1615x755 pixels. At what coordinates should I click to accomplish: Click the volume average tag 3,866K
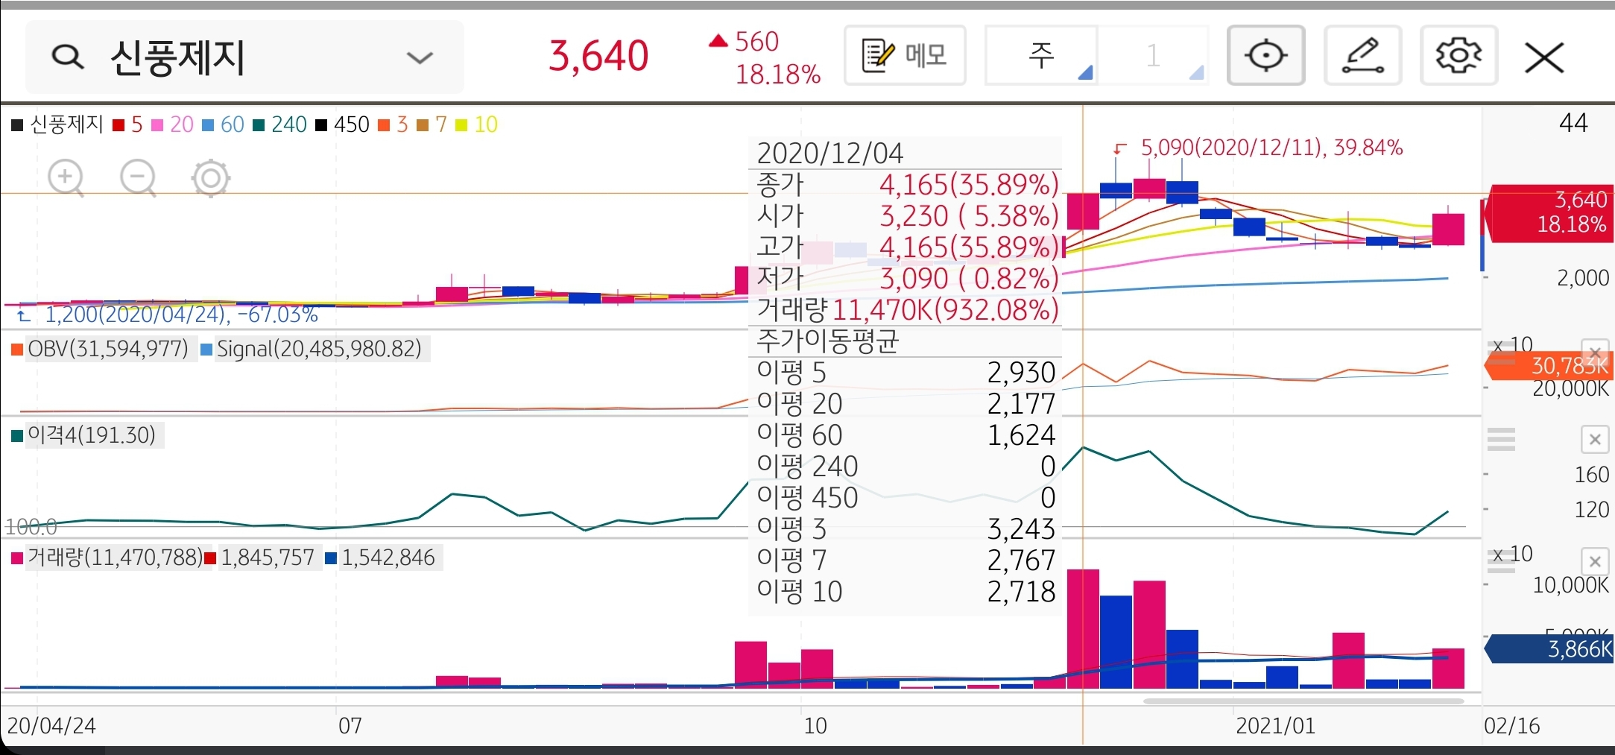[x=1549, y=649]
